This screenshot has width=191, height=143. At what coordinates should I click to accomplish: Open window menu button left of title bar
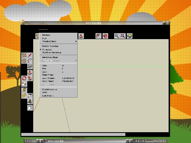[x=23, y=23]
